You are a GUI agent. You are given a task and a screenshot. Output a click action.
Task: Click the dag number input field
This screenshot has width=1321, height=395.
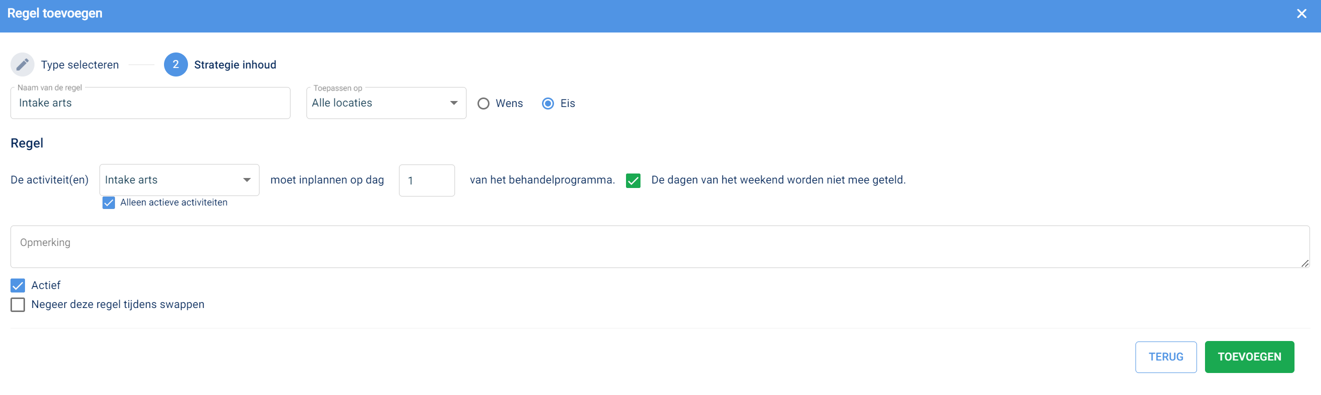click(426, 180)
